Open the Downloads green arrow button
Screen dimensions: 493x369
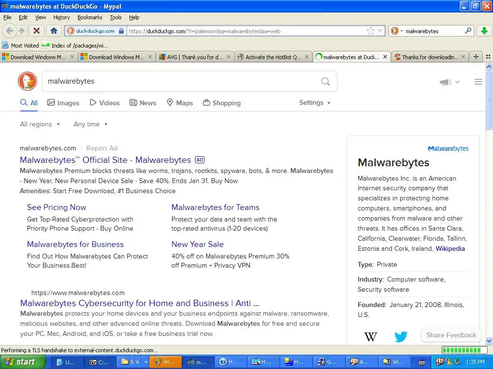484,31
